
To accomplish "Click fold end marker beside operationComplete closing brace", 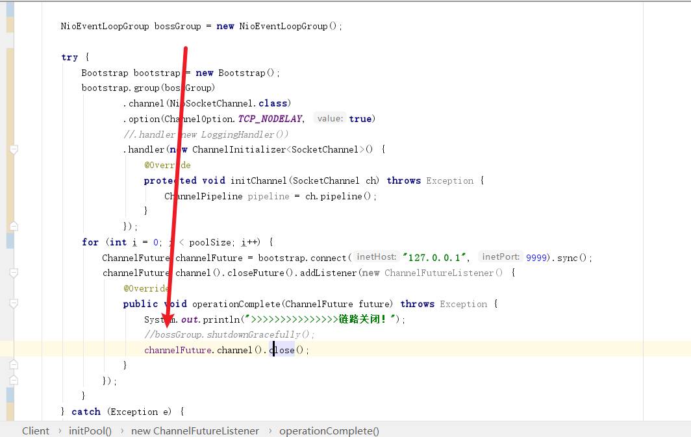I will click(x=14, y=366).
